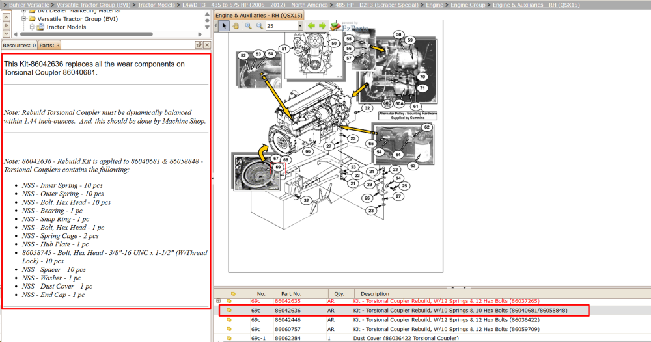Activate the hand pan tool
651x342 pixels.
point(236,26)
